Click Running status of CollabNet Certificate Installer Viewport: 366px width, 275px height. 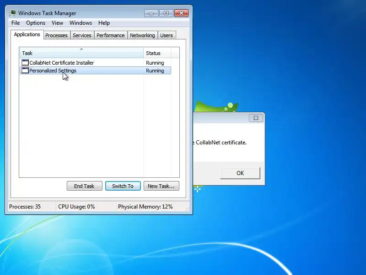155,63
